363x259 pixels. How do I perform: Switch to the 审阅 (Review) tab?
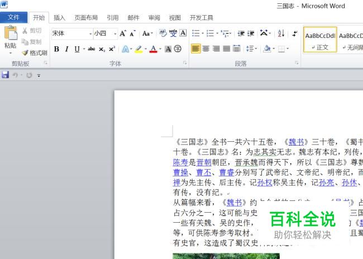154,18
